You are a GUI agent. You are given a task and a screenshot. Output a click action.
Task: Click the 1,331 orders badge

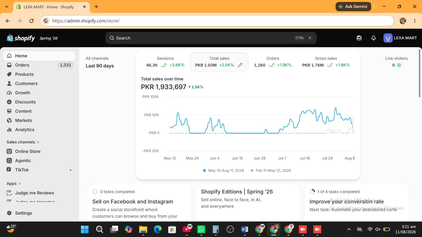(x=65, y=65)
